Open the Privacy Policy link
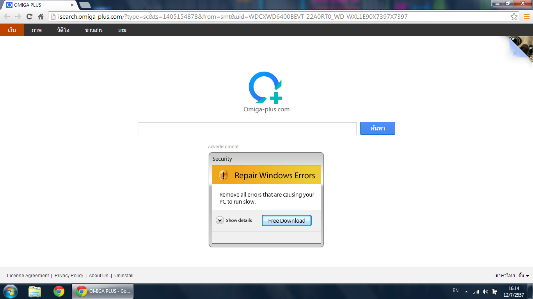 pyautogui.click(x=69, y=276)
